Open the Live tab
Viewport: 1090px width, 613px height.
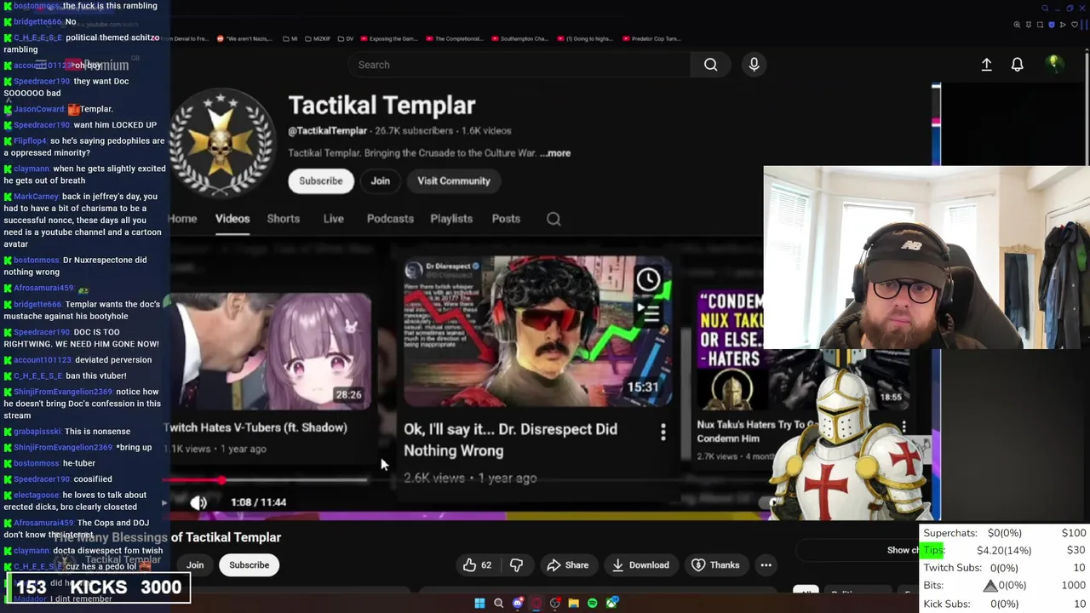point(334,219)
